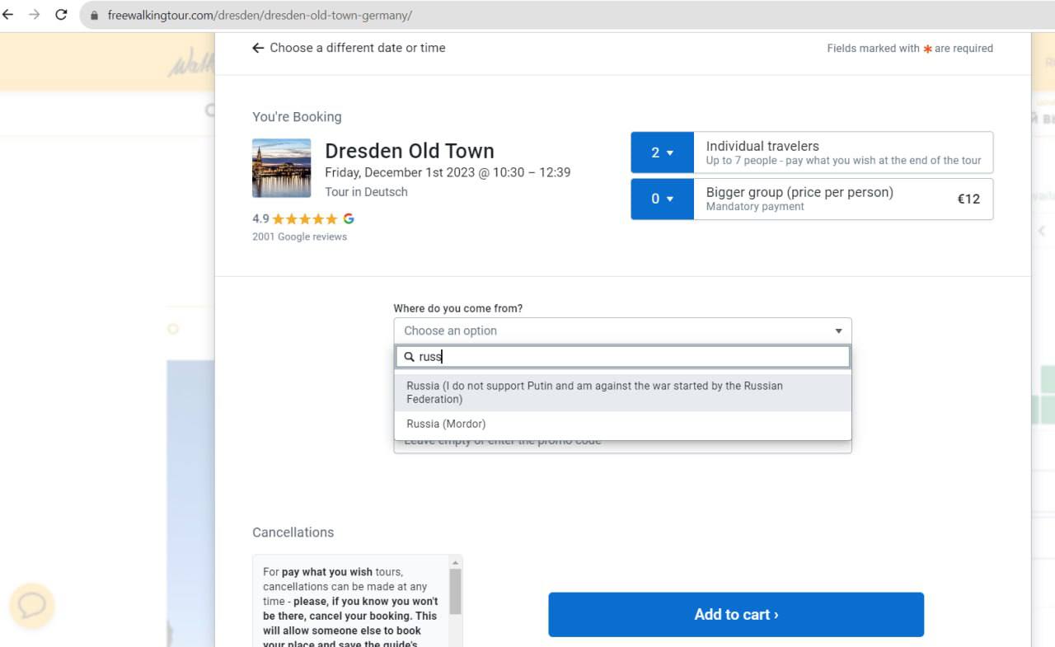
Task: Click the browser back arrow
Action: [8, 15]
